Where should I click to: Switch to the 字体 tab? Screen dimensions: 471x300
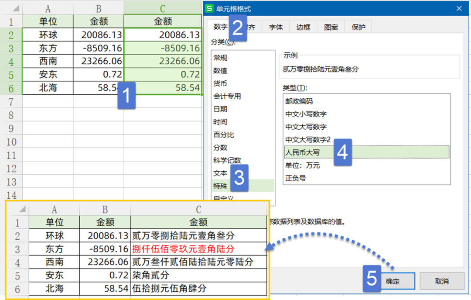pos(276,27)
